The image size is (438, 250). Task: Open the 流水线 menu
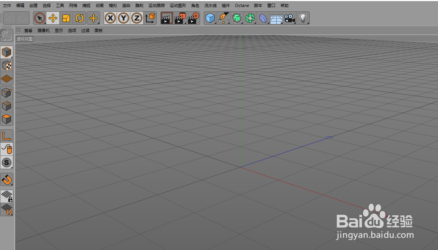point(211,6)
